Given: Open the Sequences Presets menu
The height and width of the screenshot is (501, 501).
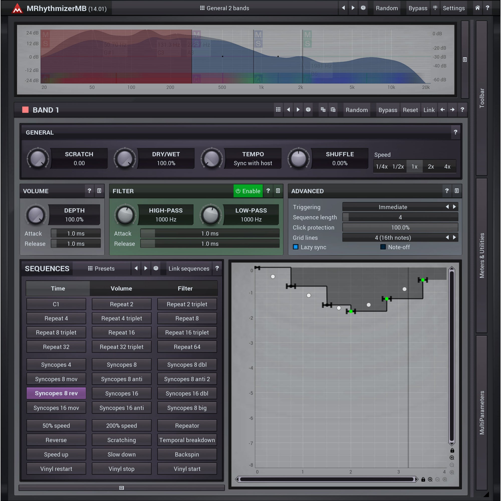Looking at the screenshot, I should click(x=101, y=269).
